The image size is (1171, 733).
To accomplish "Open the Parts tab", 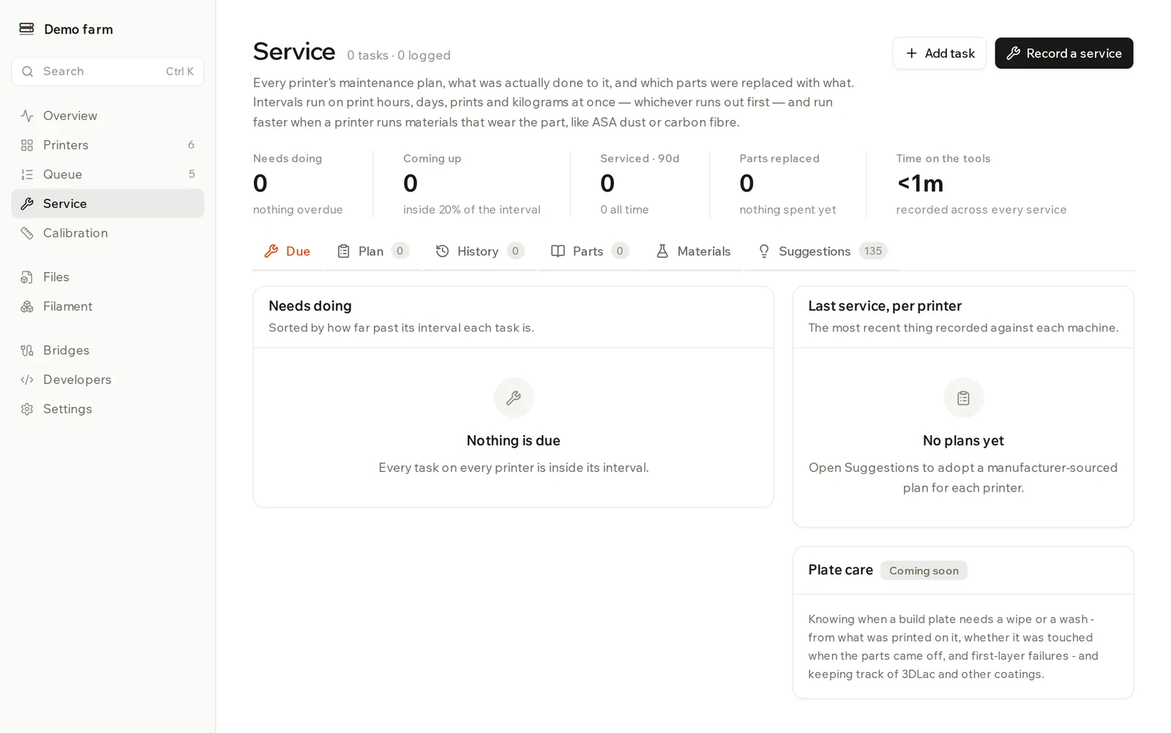I will [590, 251].
